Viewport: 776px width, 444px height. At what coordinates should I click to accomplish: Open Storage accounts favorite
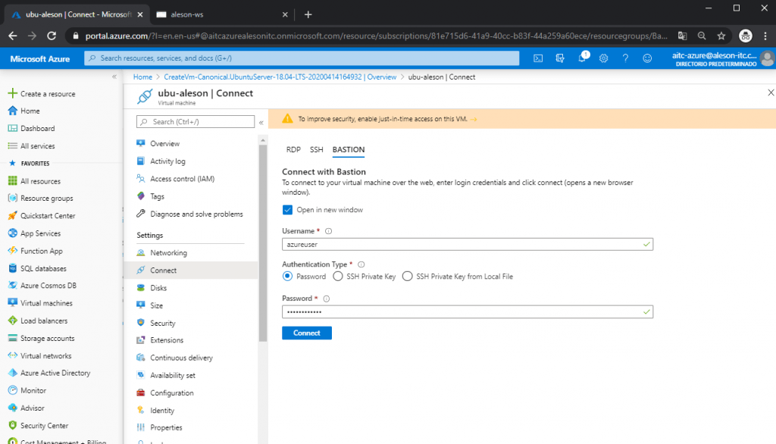click(x=48, y=338)
